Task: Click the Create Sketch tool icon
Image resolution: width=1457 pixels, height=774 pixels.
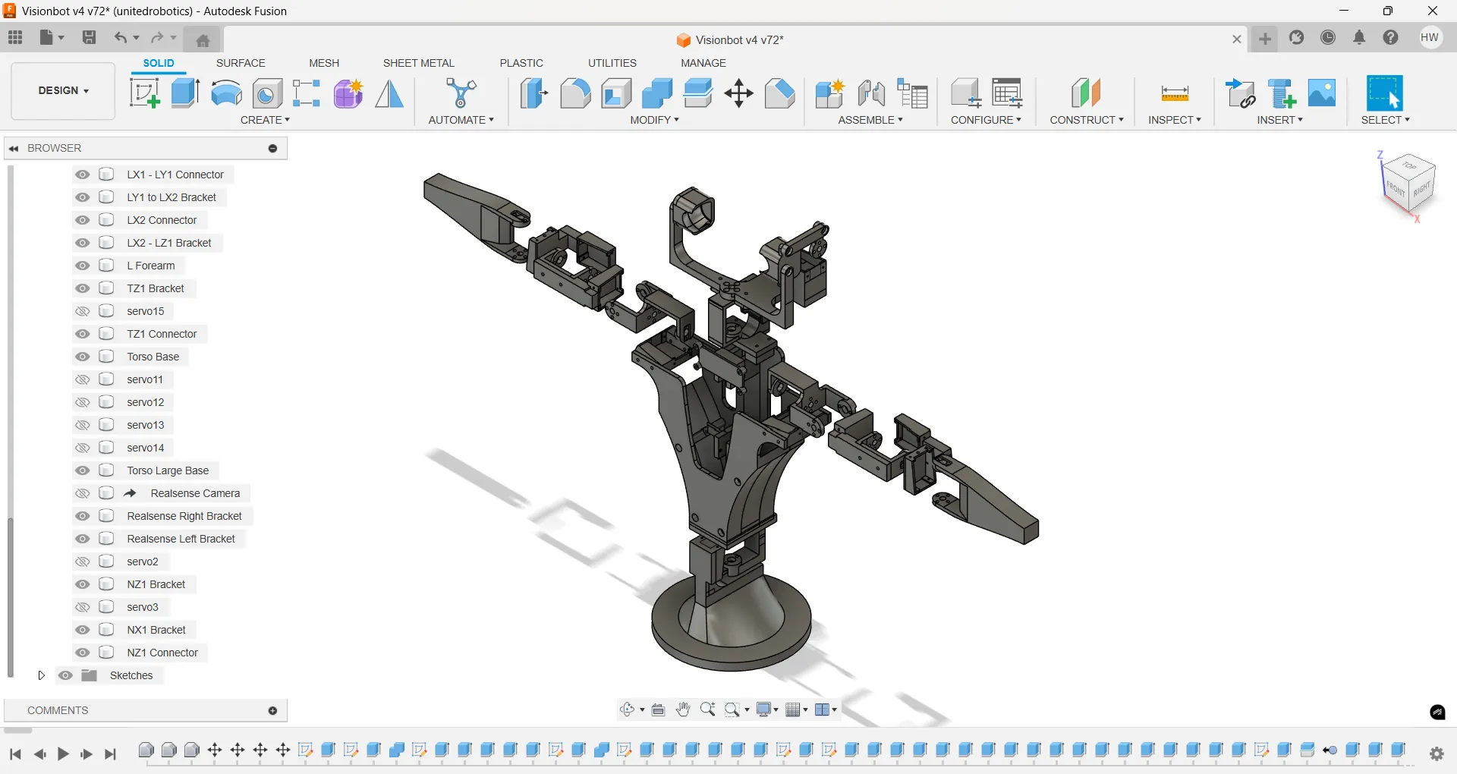Action: pos(144,93)
